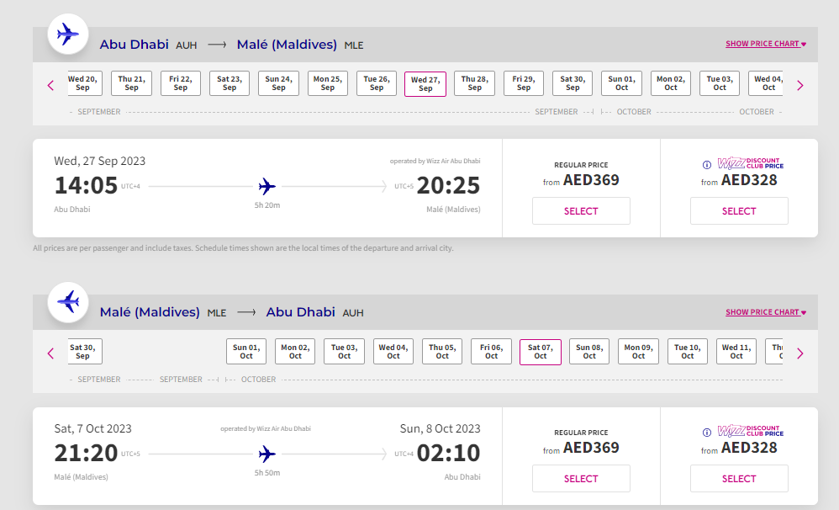Pick Sat 30, Sep return date
This screenshot has height=510, width=839.
pos(82,351)
